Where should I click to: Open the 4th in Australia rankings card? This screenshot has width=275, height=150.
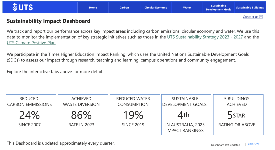[186, 115]
